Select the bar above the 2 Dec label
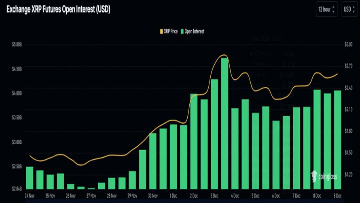 tap(194, 141)
